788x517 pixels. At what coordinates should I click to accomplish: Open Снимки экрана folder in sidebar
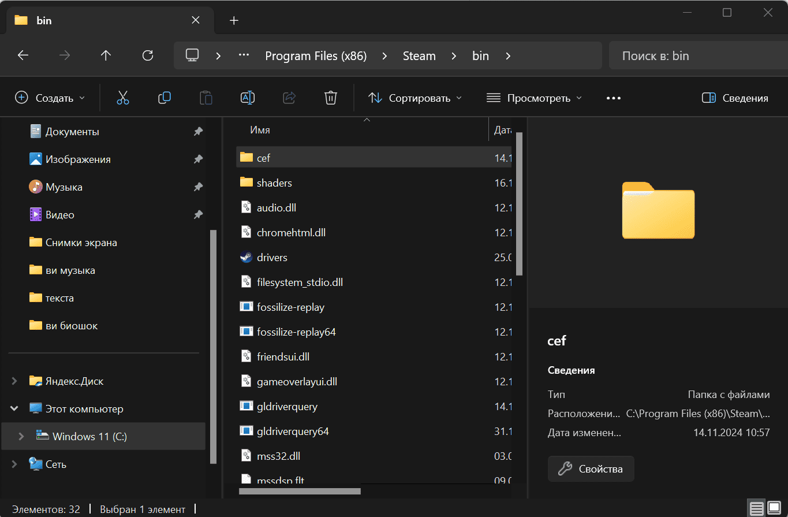[x=81, y=243]
